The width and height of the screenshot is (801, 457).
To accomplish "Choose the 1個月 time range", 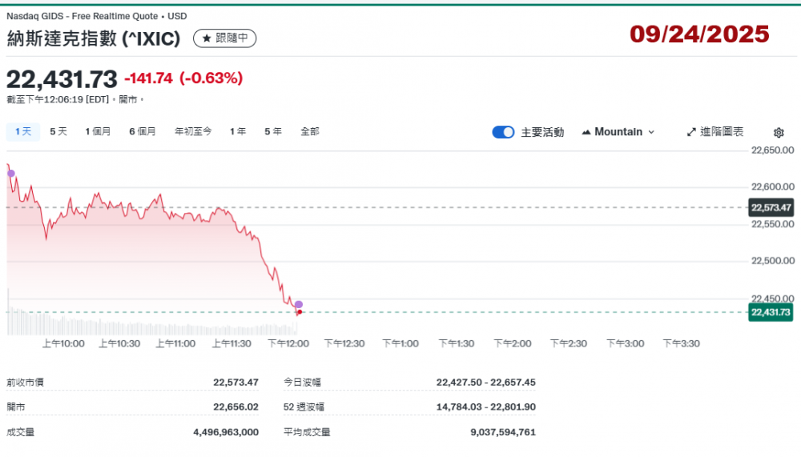I will (x=99, y=131).
